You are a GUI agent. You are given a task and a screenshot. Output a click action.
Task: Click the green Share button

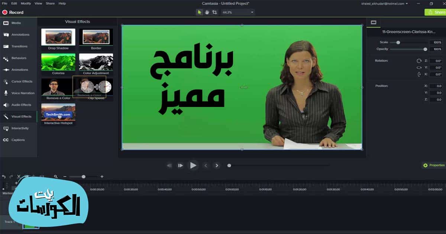click(x=435, y=12)
